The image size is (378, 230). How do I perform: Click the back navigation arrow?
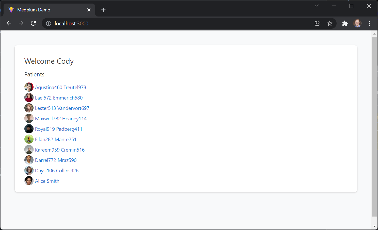[x=9, y=23]
